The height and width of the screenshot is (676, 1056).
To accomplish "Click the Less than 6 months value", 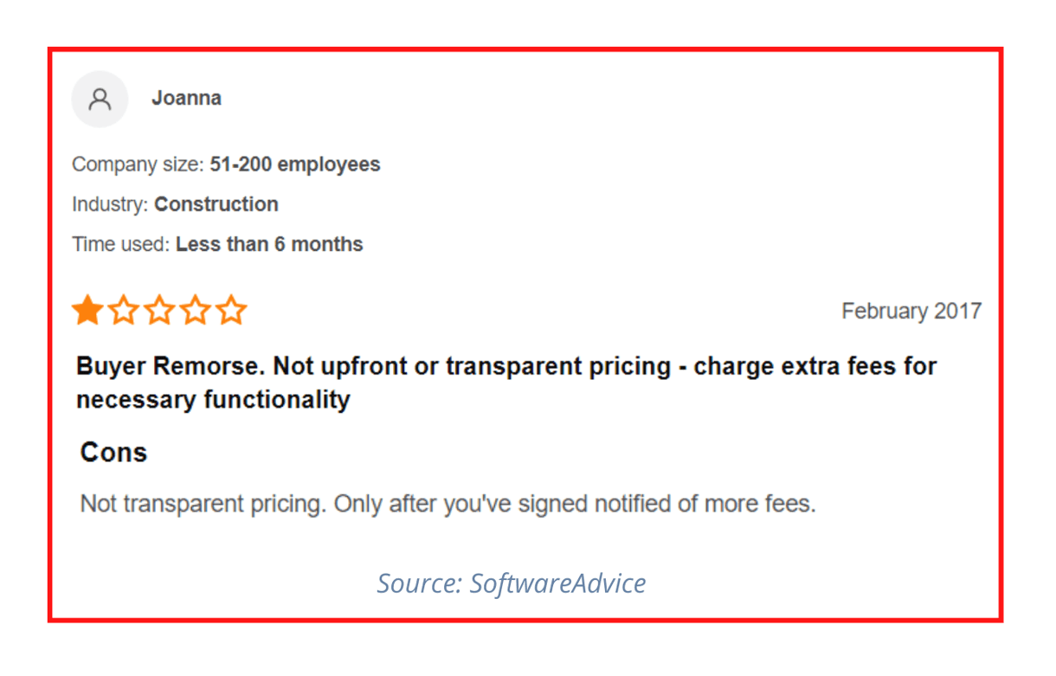I will click(x=269, y=244).
